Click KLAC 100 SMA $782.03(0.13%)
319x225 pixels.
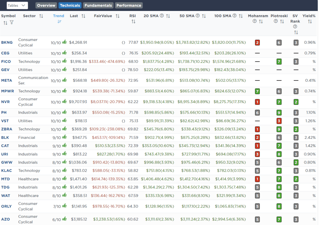point(231,171)
